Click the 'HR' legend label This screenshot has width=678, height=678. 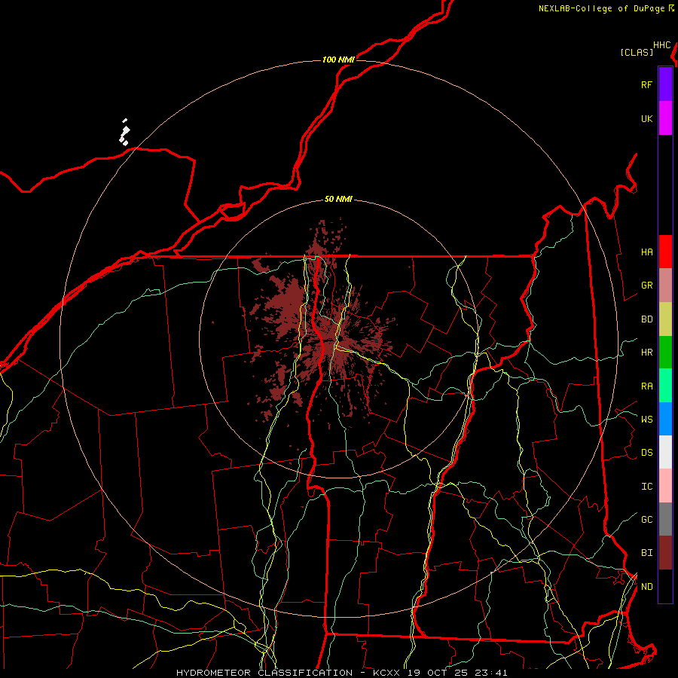[646, 353]
